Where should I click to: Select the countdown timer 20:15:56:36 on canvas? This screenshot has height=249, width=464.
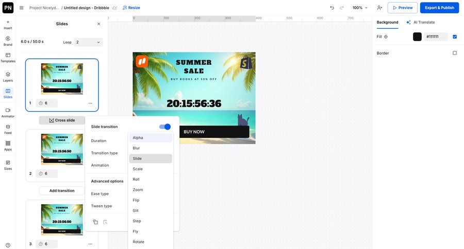[x=194, y=103]
